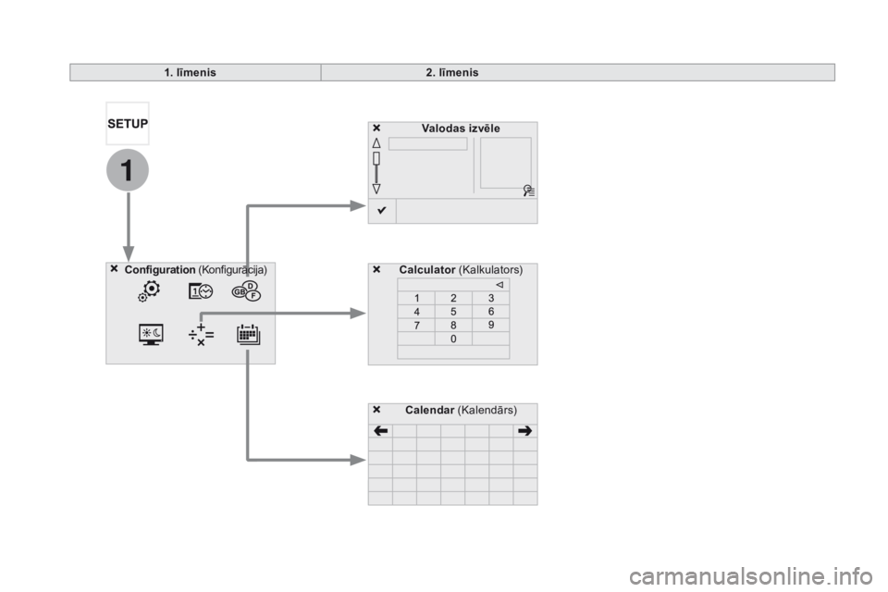Screen dimensions: 888x592
Task: Open the date and time clock icon
Action: click(200, 290)
